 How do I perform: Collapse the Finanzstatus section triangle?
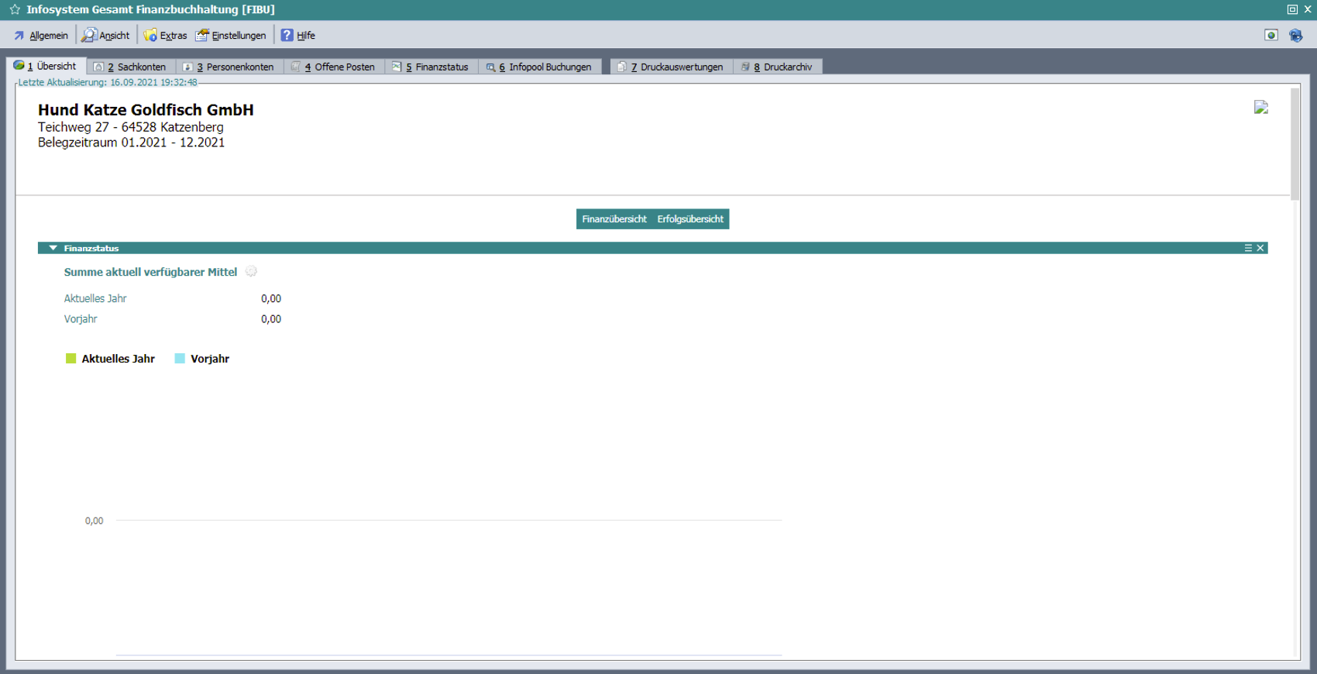[53, 248]
